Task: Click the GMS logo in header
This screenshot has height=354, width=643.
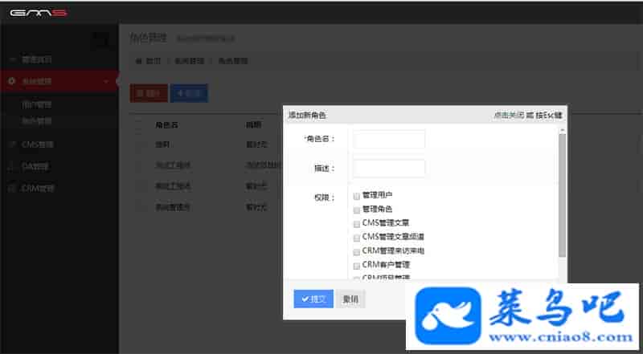Action: 38,12
